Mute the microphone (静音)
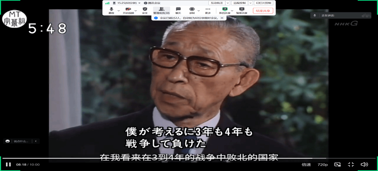This screenshot has width=378, height=171. [111, 11]
